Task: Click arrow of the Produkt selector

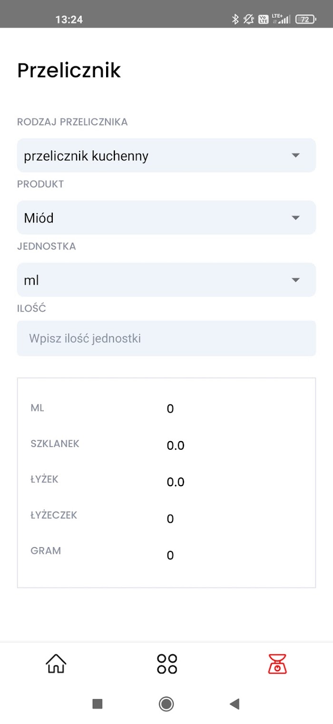Action: [295, 218]
